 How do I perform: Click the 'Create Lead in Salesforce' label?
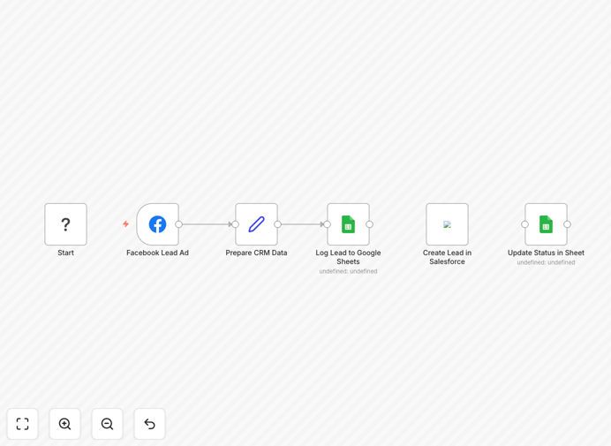447,257
